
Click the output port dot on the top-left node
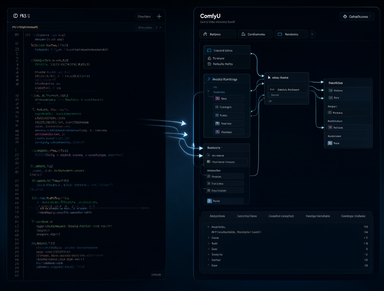pyautogui.click(x=251, y=54)
